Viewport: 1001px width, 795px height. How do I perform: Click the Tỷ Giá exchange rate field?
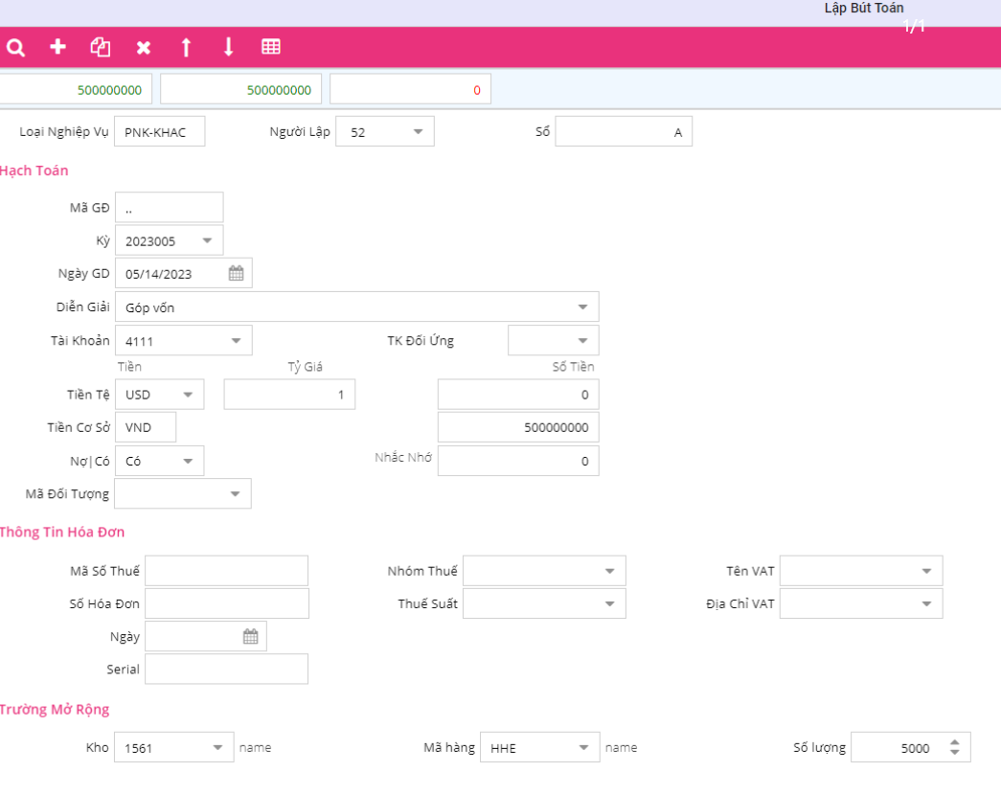click(x=289, y=395)
